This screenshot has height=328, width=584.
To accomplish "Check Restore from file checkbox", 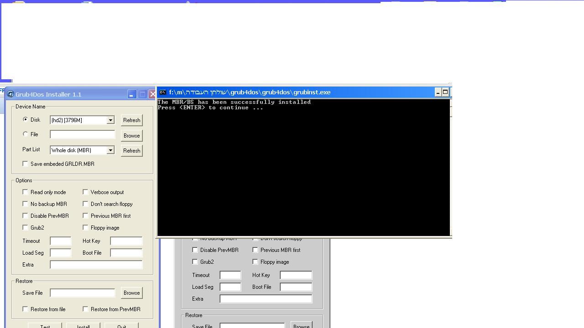I will point(26,309).
